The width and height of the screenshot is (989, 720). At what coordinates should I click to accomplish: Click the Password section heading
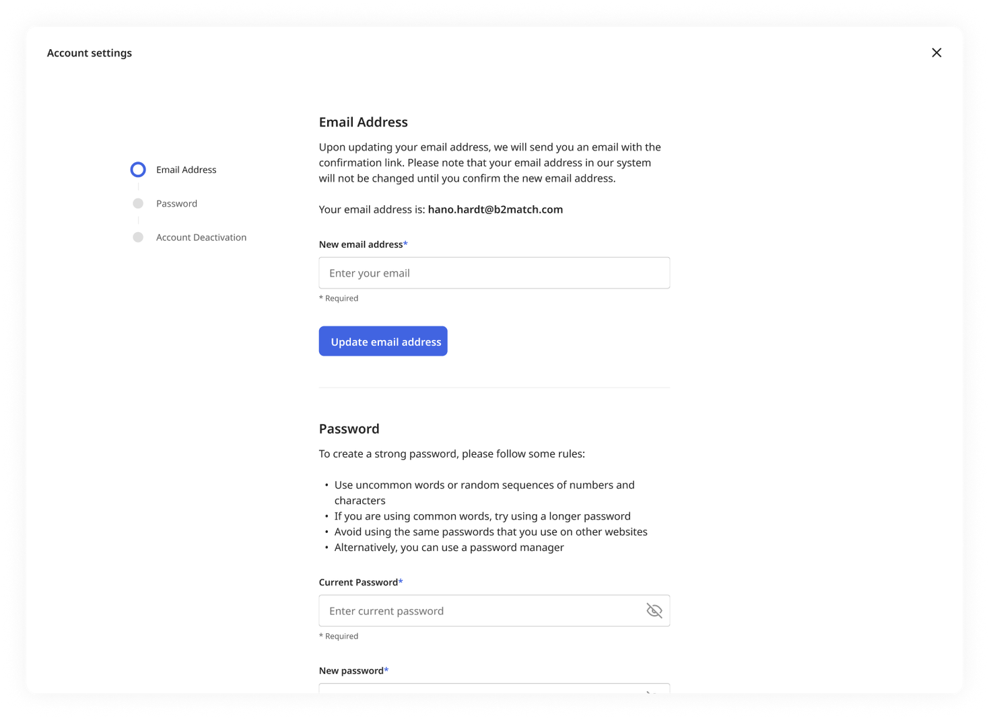pos(349,429)
